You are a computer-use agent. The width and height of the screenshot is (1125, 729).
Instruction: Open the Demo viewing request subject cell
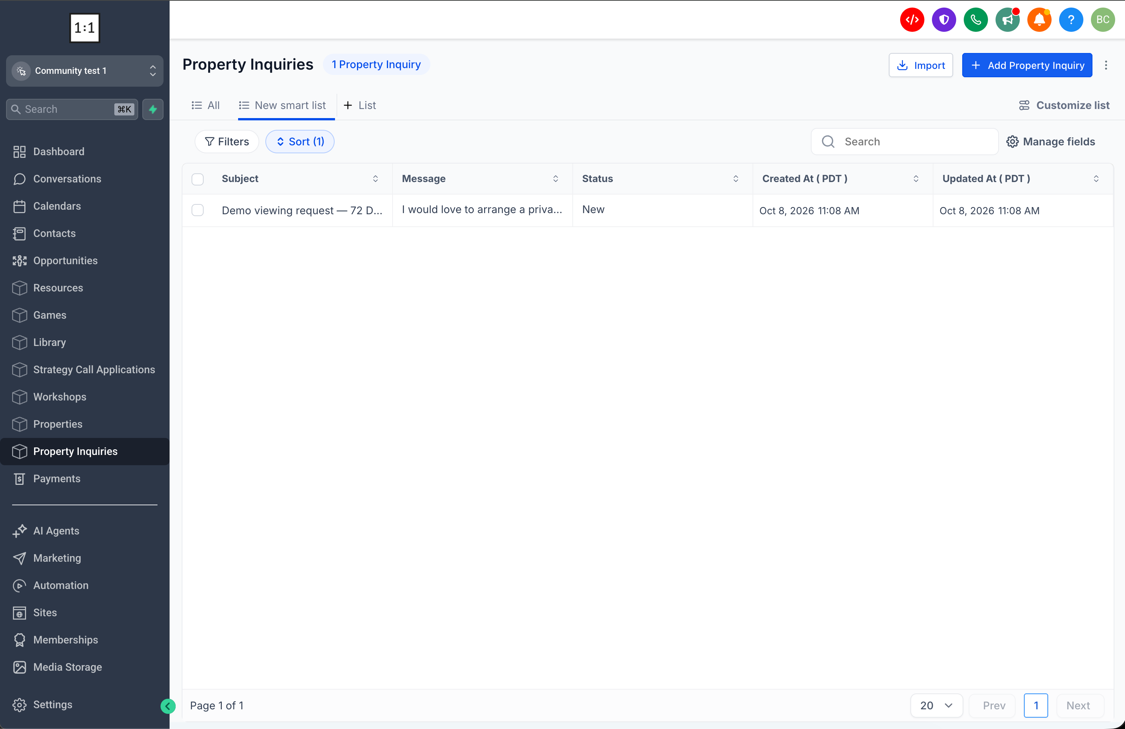pos(302,210)
